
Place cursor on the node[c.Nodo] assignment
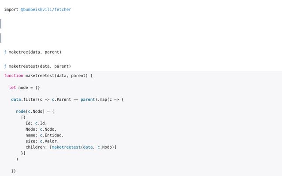coord(35,111)
